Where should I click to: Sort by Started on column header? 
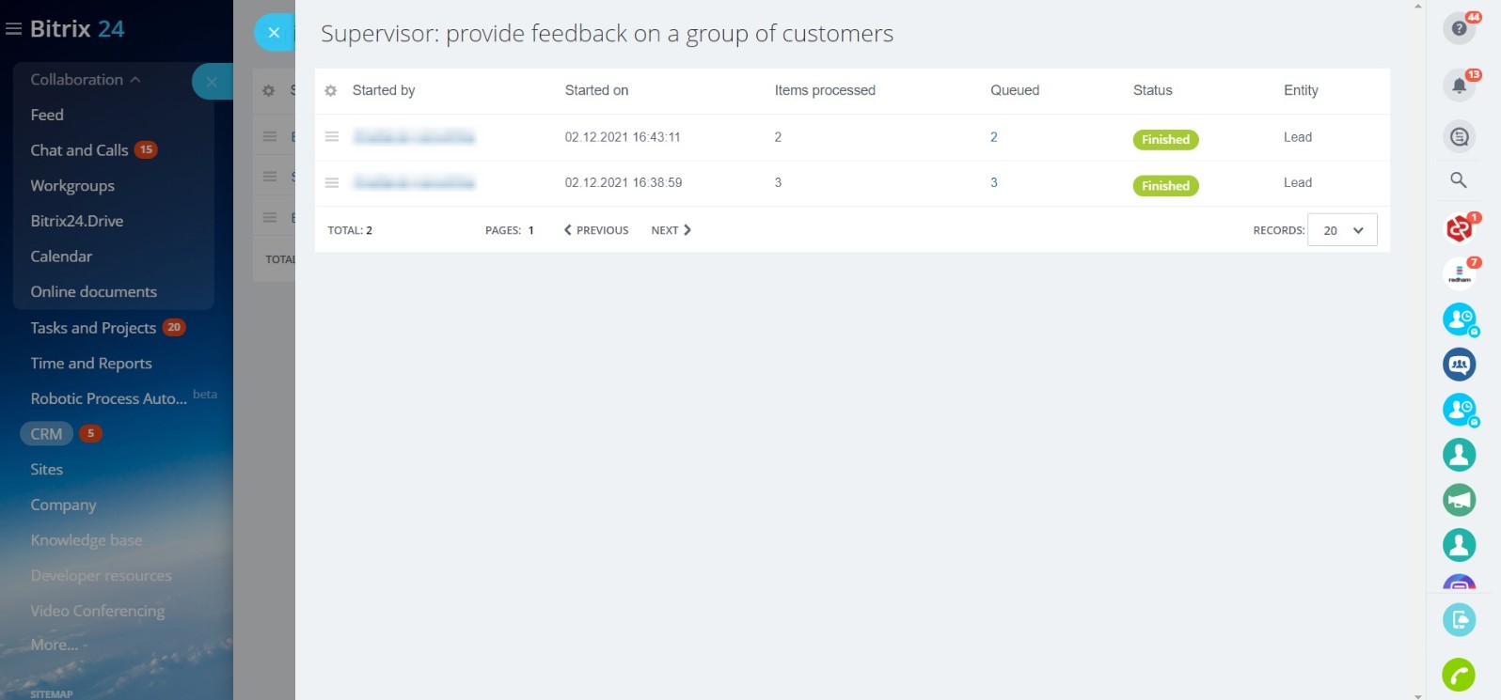click(x=596, y=90)
